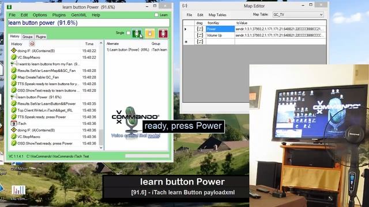Open the Map Tables menu
This screenshot has width=369, height=207.
coord(217,15)
